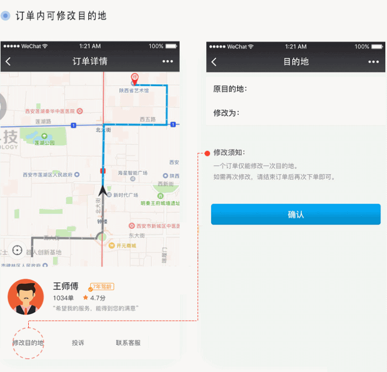387x372 pixels.
Task: Click 西安市莲湖区人民政府 map marker
Action: [x=76, y=175]
